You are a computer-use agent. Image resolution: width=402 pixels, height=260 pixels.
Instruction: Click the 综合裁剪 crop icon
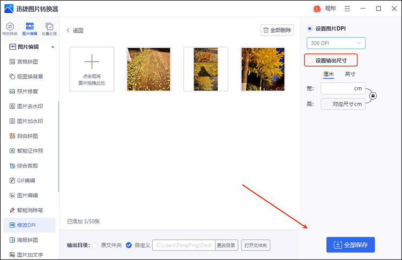[x=12, y=165]
